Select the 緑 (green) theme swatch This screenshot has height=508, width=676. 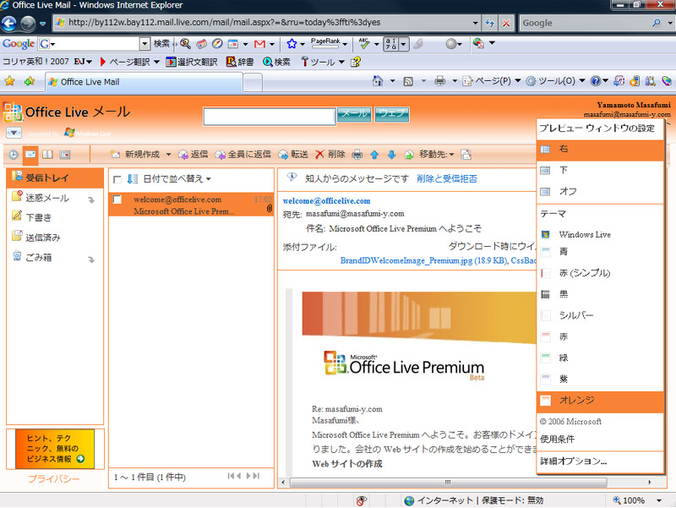(545, 358)
